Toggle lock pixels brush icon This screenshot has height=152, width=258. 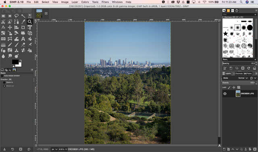tap(229, 88)
